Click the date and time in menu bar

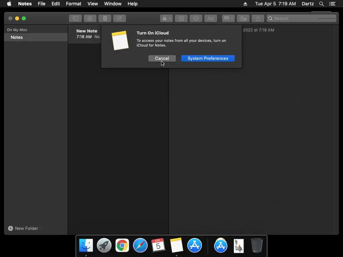click(275, 4)
